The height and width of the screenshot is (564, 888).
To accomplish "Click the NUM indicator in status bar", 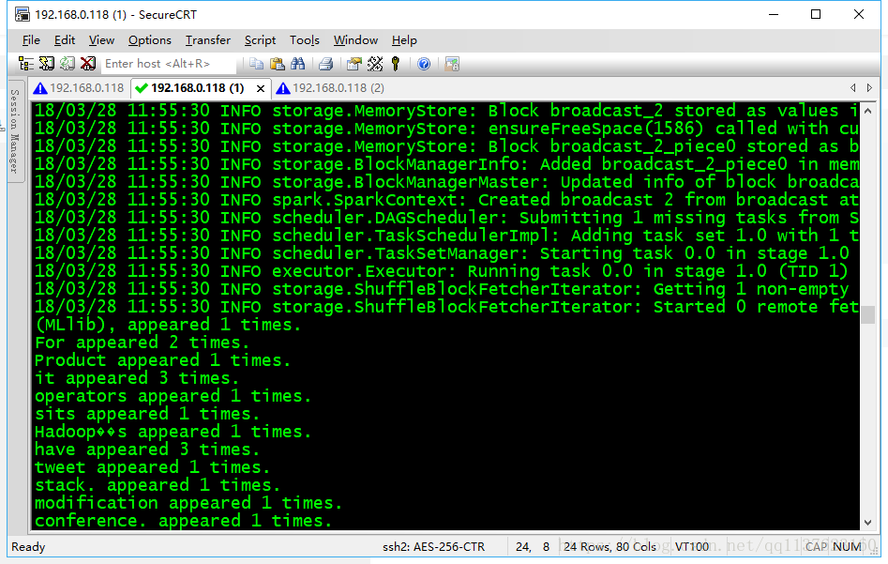I will [x=848, y=546].
